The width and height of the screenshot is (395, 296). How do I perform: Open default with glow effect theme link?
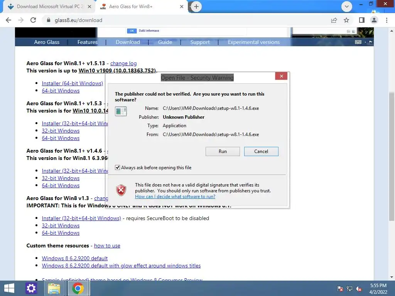(121, 266)
